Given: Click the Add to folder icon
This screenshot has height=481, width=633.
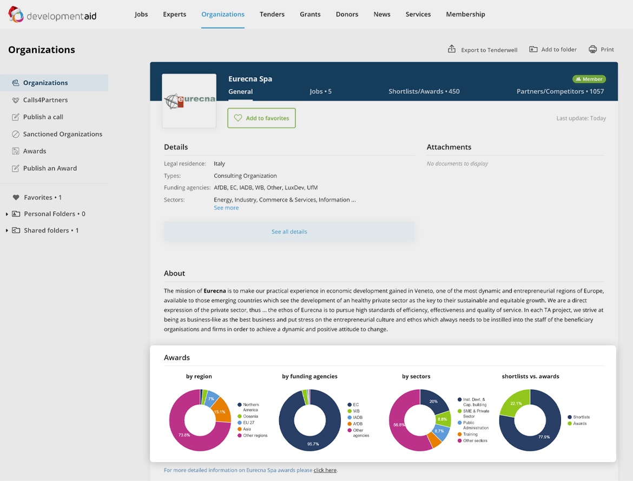Looking at the screenshot, I should (533, 49).
